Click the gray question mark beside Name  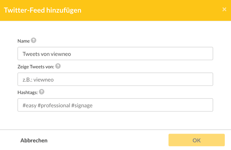click(33, 40)
